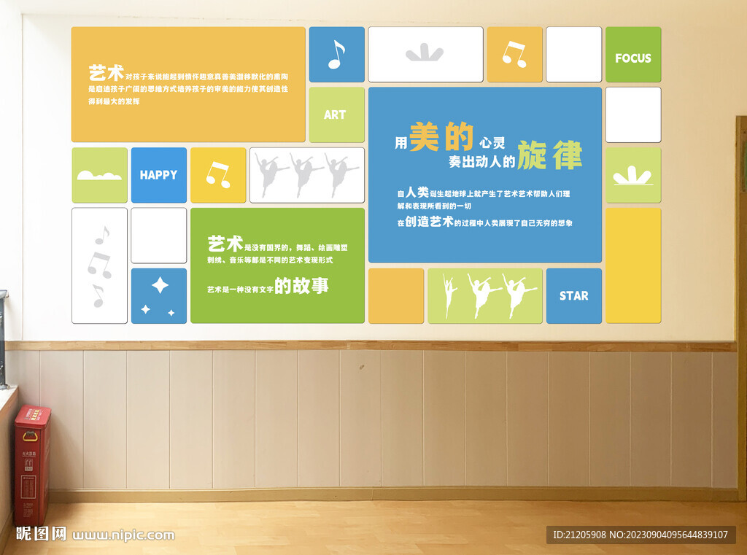
Task: Click the white cloud icon on the green tile
Action: (99, 175)
